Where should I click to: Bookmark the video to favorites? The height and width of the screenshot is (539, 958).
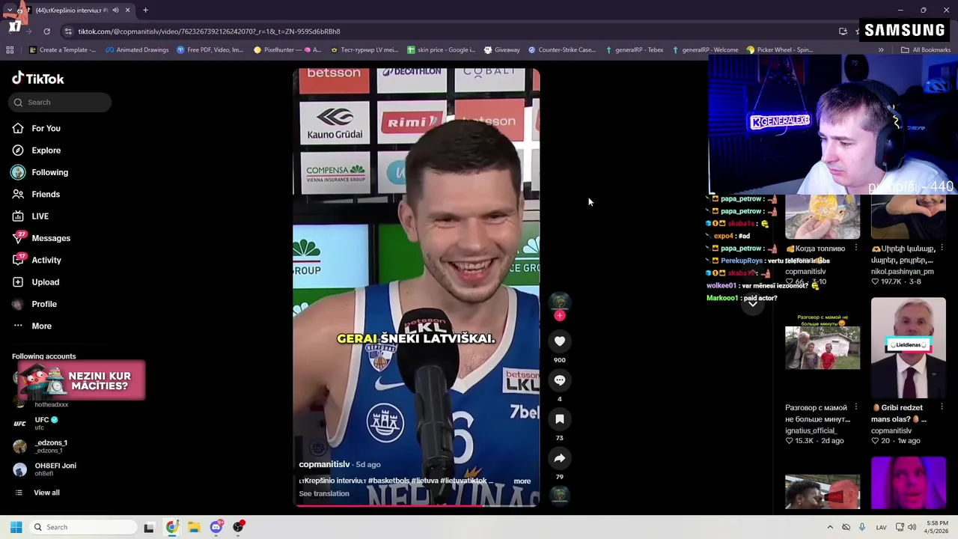point(559,419)
